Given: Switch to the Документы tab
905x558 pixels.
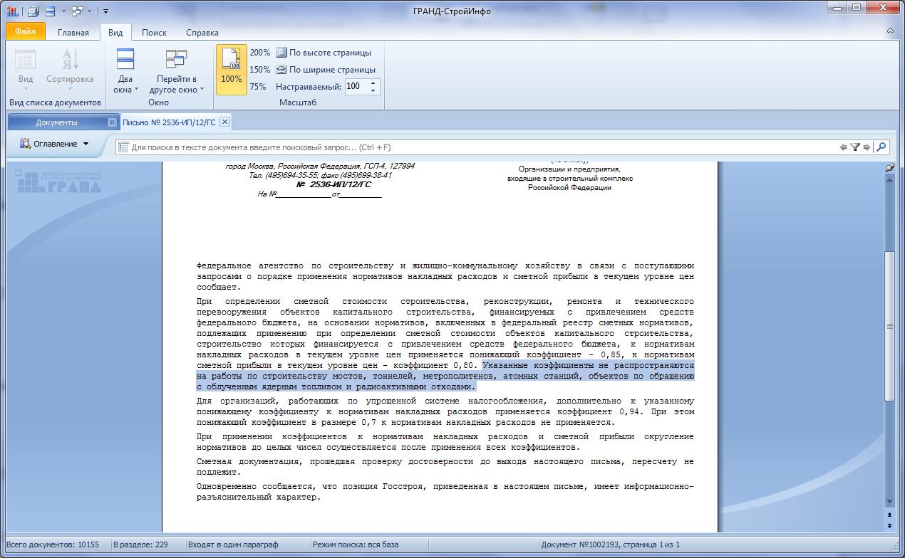Looking at the screenshot, I should pyautogui.click(x=56, y=122).
